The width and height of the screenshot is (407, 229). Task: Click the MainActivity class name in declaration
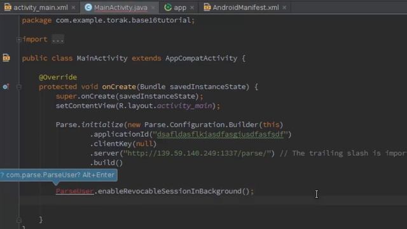click(102, 58)
